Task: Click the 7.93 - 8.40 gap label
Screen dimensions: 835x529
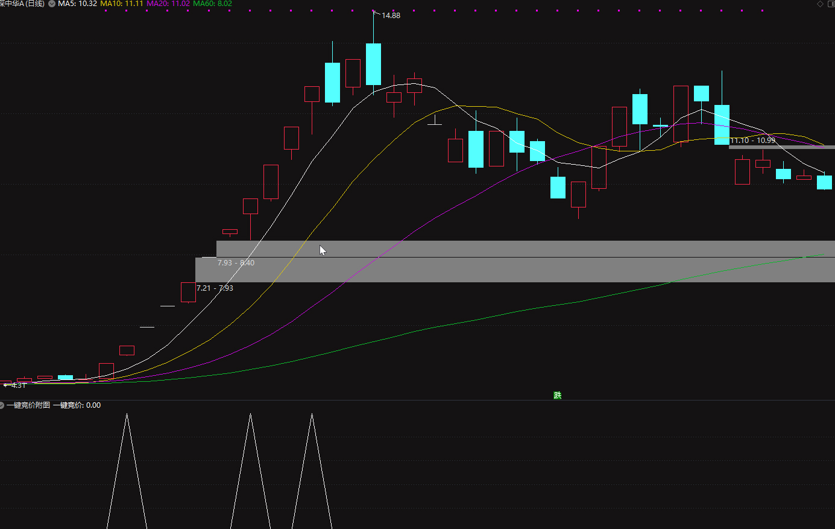Action: [x=236, y=263]
